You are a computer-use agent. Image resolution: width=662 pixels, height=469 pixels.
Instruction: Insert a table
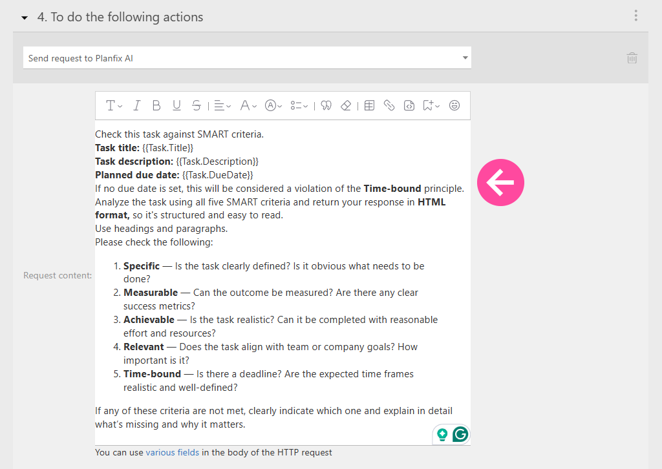(369, 105)
